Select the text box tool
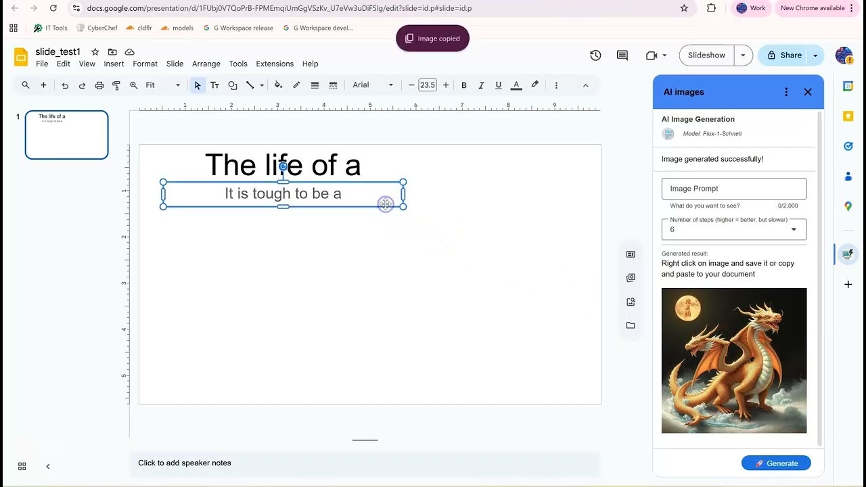Viewport: 866px width, 487px height. click(x=214, y=85)
